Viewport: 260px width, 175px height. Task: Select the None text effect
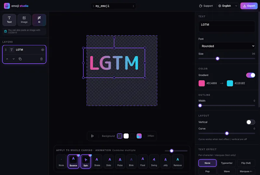(207, 163)
